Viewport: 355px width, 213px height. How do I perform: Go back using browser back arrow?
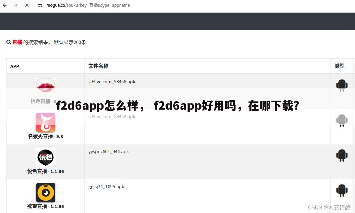(x=5, y=5)
